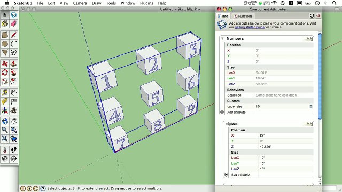Open the help question mark in status bar

pos(43,188)
